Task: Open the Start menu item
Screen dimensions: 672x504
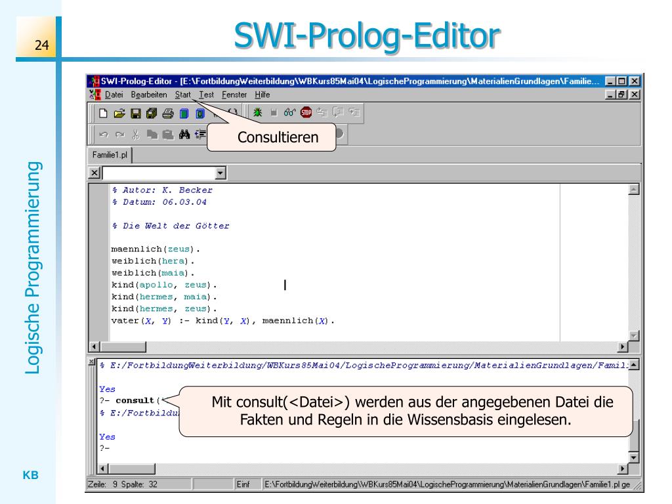Action: pyautogui.click(x=182, y=94)
